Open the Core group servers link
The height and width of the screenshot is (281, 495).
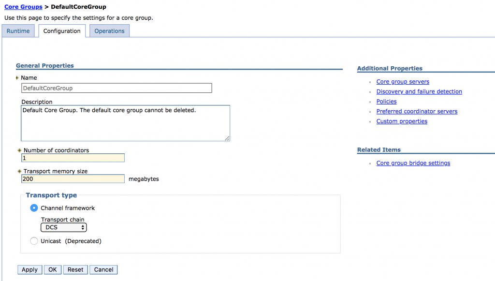point(403,81)
